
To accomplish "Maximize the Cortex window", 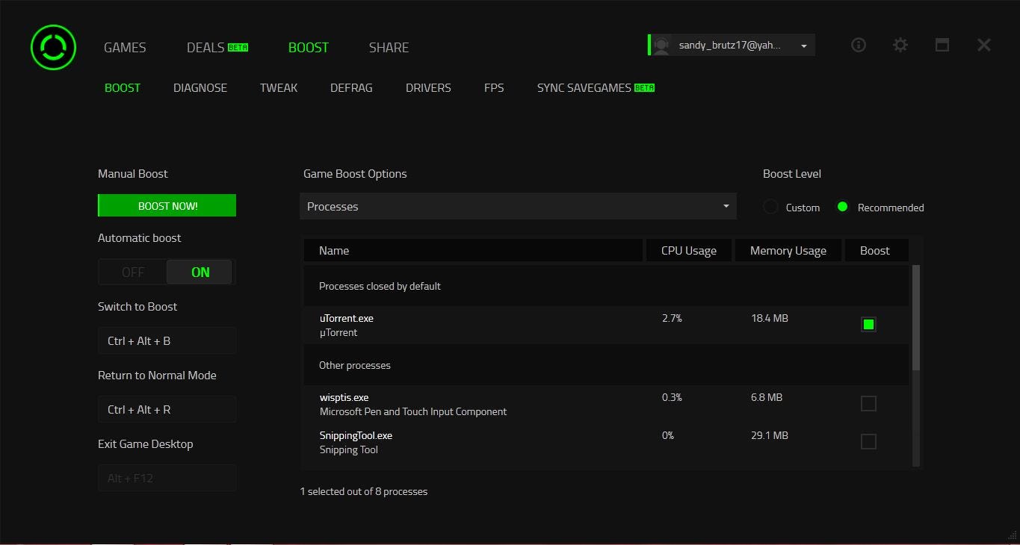I will coord(942,45).
